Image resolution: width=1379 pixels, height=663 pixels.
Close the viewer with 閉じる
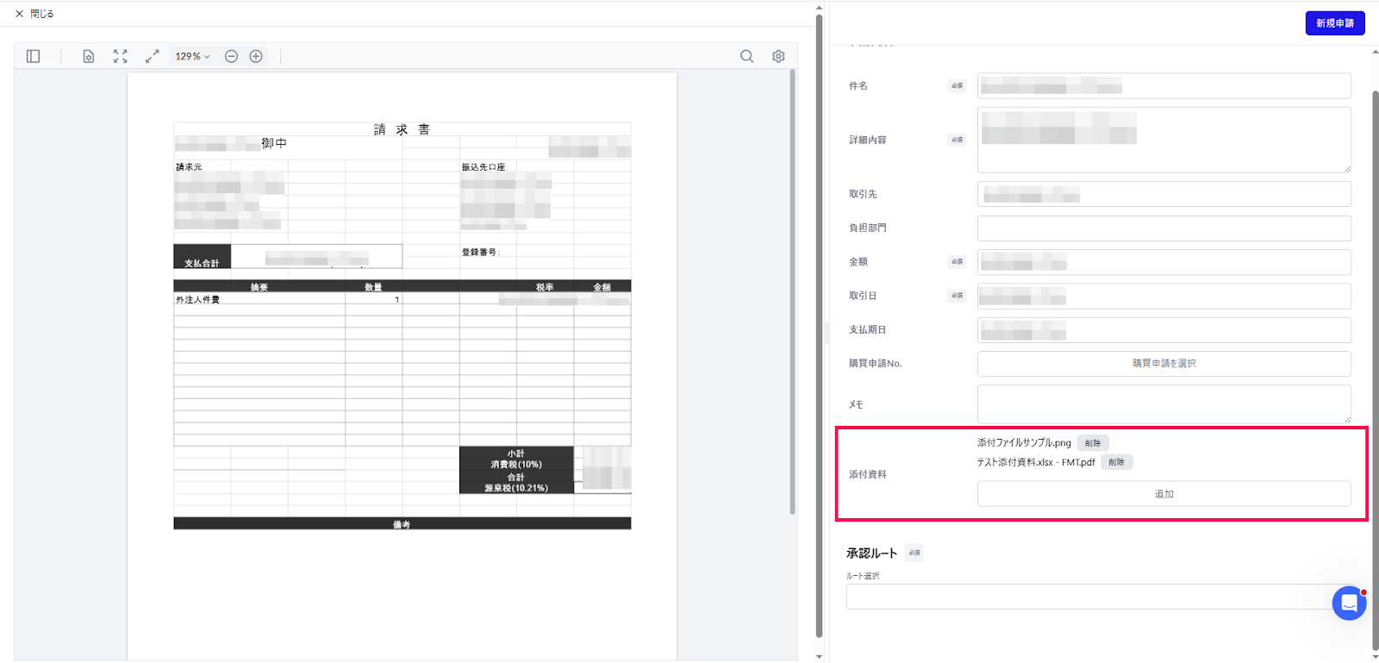coord(34,14)
